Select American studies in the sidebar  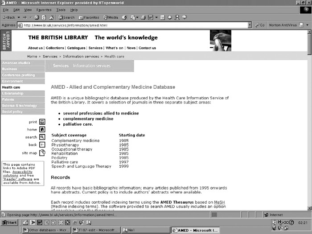coord(23,63)
